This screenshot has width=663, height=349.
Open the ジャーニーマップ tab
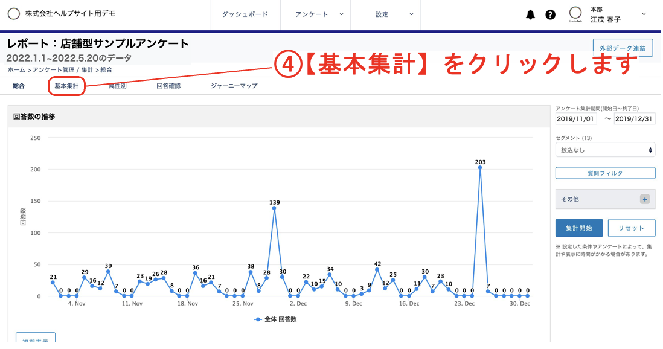click(234, 86)
